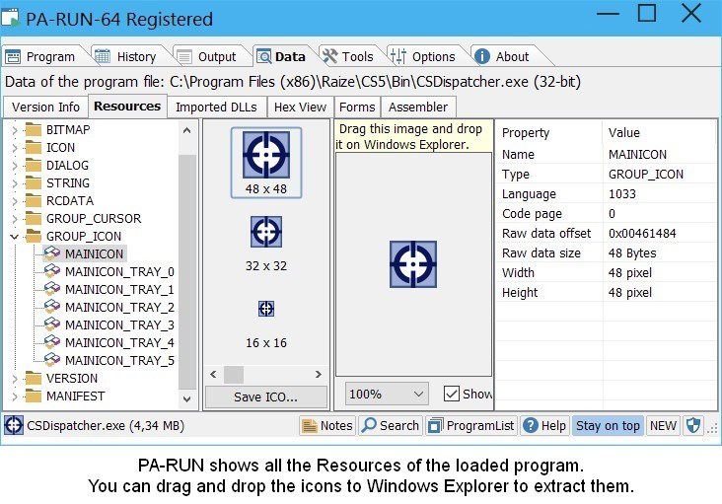Viewport: 722px width, 504px height.
Task: Select the 48 x 48 icon thumbnail
Action: pos(266,155)
